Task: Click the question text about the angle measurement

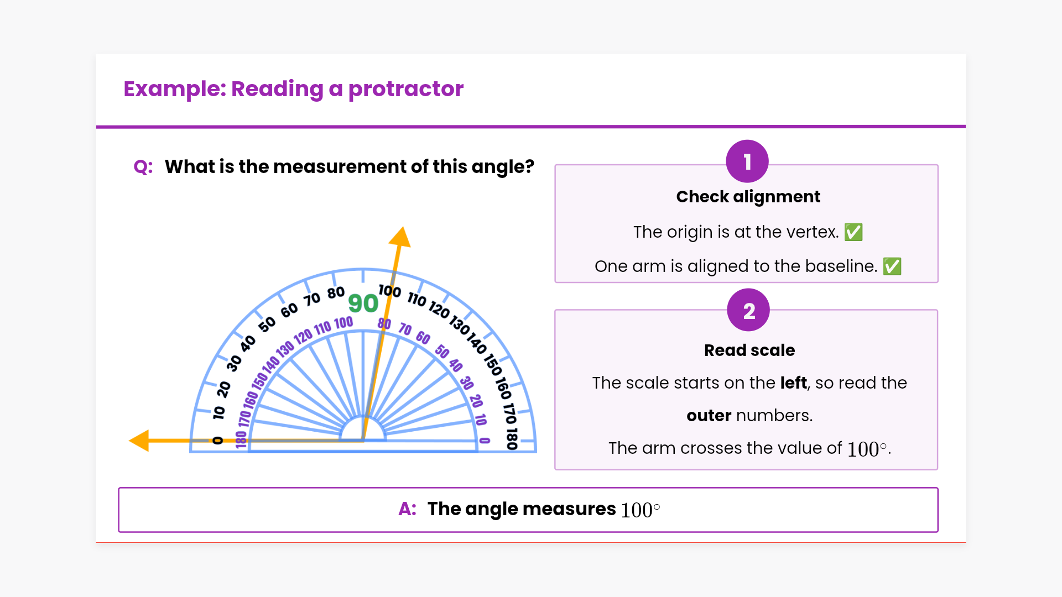Action: point(350,167)
